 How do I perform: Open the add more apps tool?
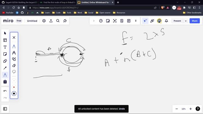tap(5, 82)
